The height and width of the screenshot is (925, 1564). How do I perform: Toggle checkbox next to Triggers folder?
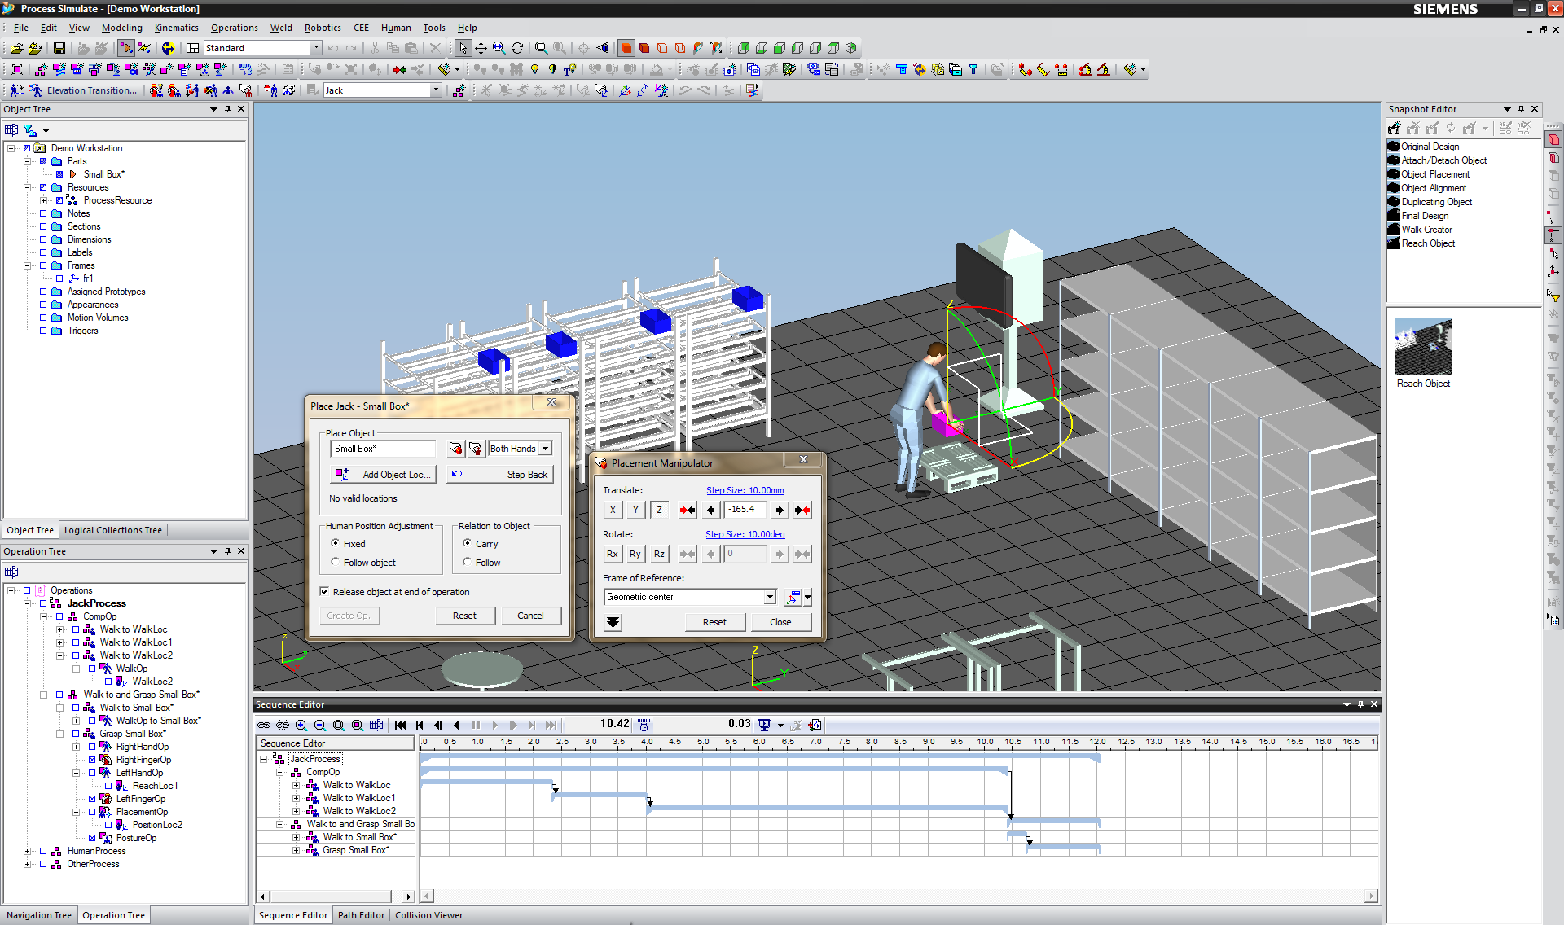43,331
